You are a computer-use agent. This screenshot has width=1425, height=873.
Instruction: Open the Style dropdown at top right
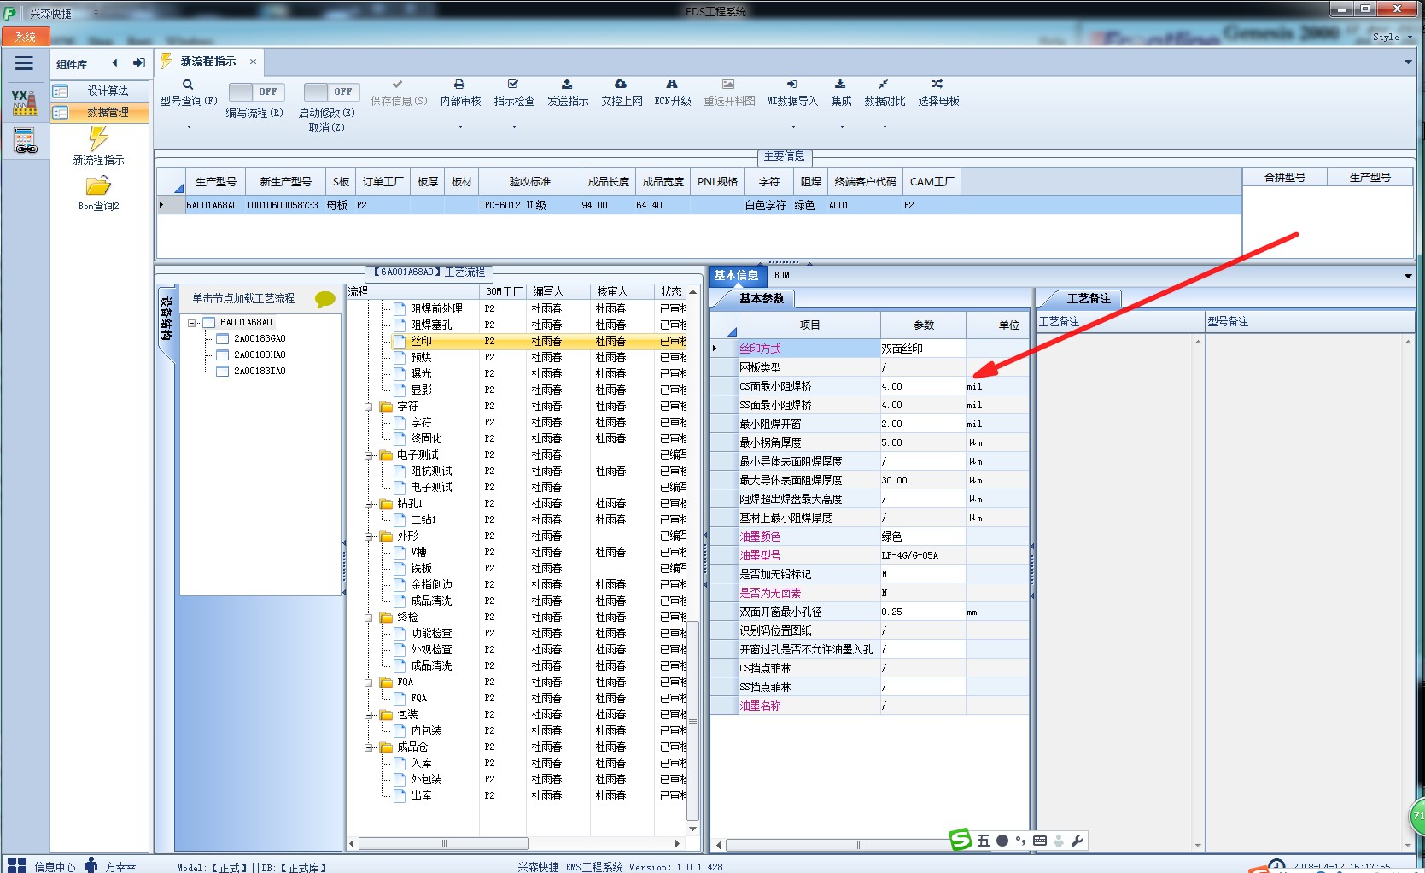click(x=1392, y=37)
